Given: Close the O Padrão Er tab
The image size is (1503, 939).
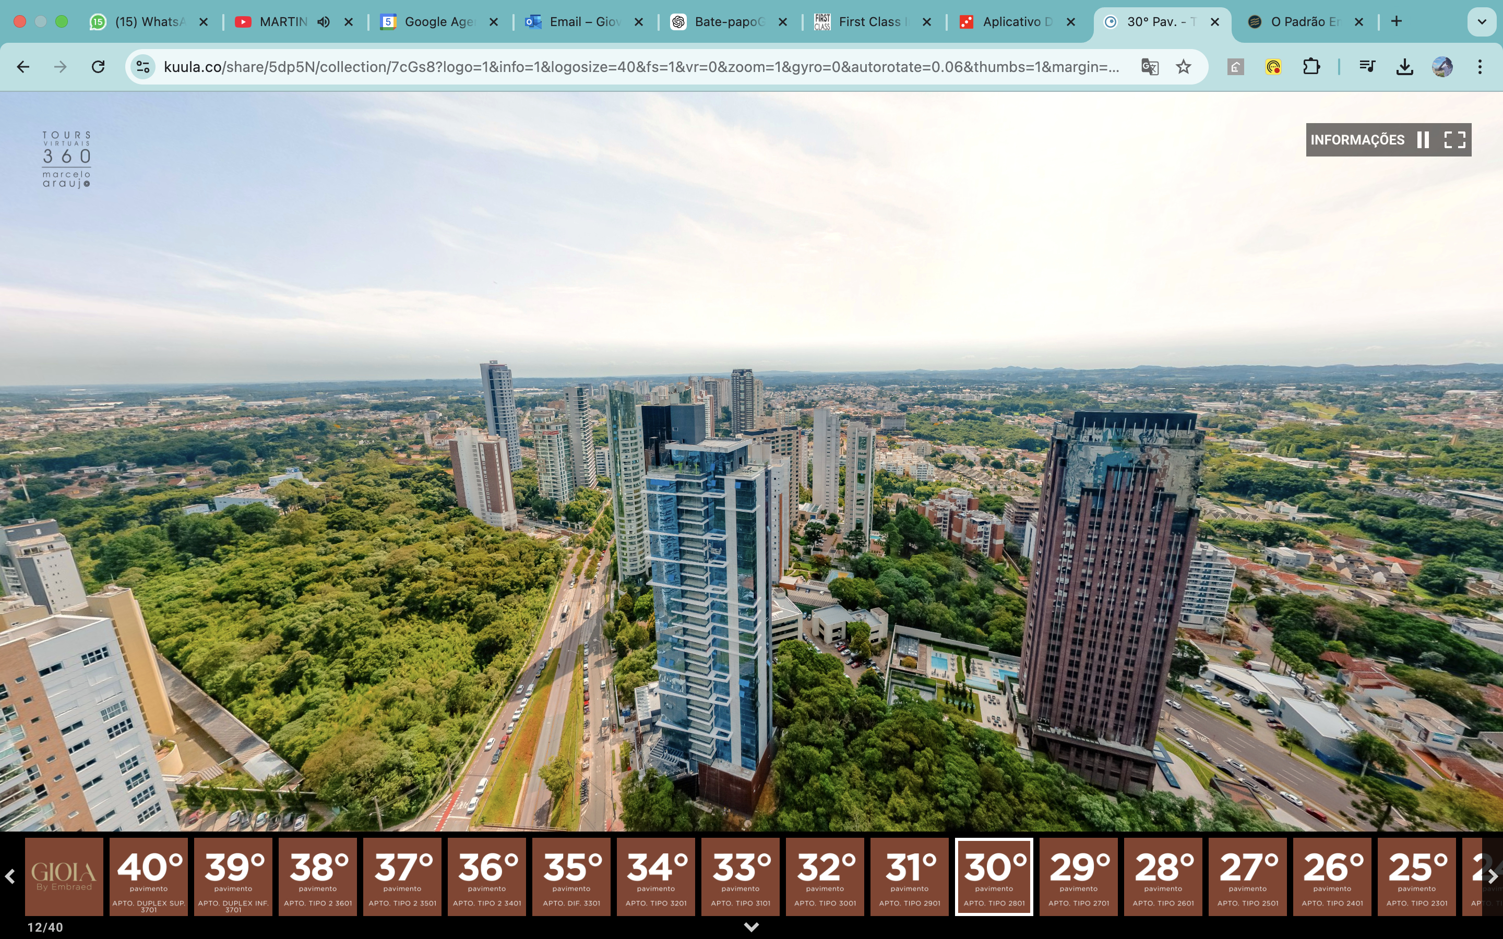Looking at the screenshot, I should [x=1359, y=22].
